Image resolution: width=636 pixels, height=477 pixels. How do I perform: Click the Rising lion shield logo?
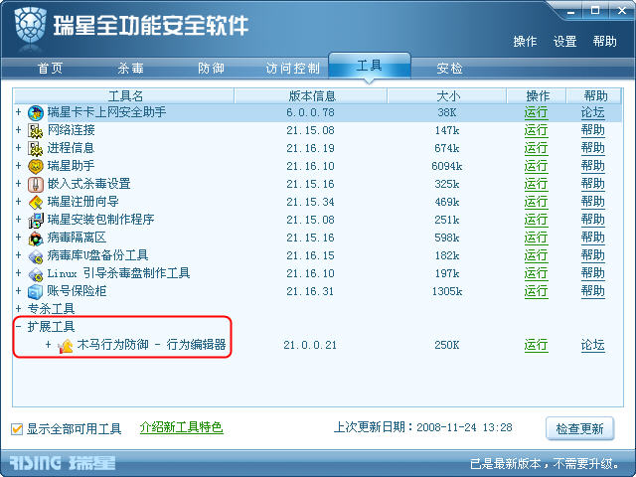coord(30,25)
